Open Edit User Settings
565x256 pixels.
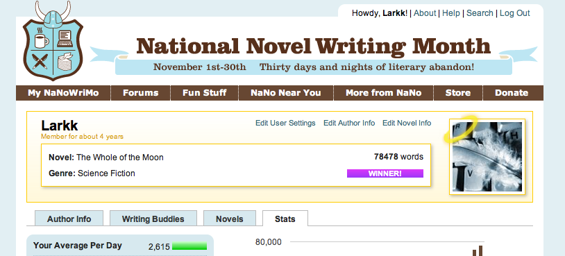pos(285,123)
